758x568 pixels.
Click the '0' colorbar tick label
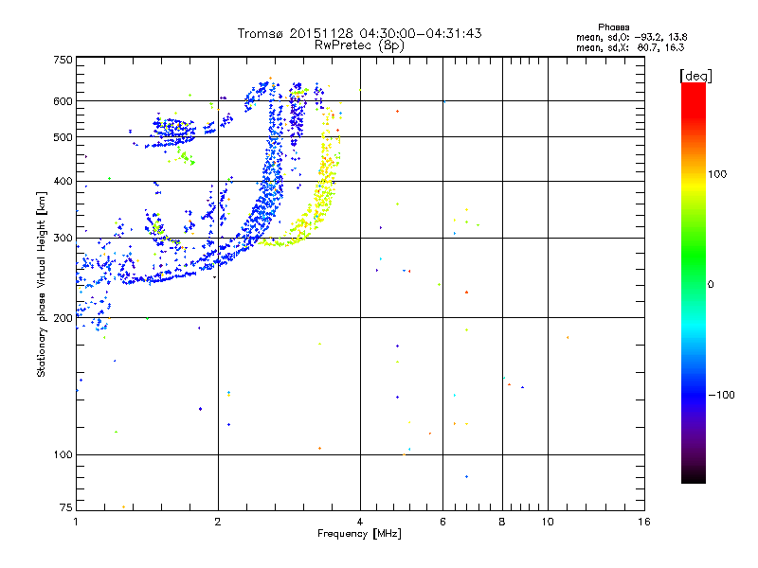[711, 285]
